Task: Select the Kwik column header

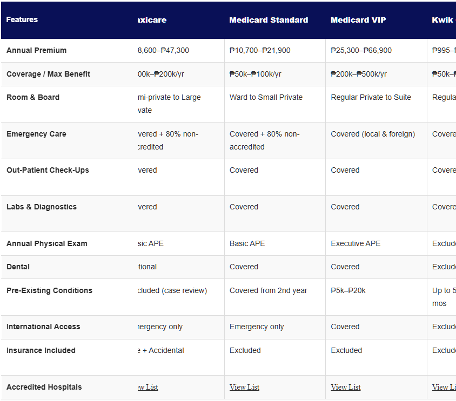Action: [443, 20]
